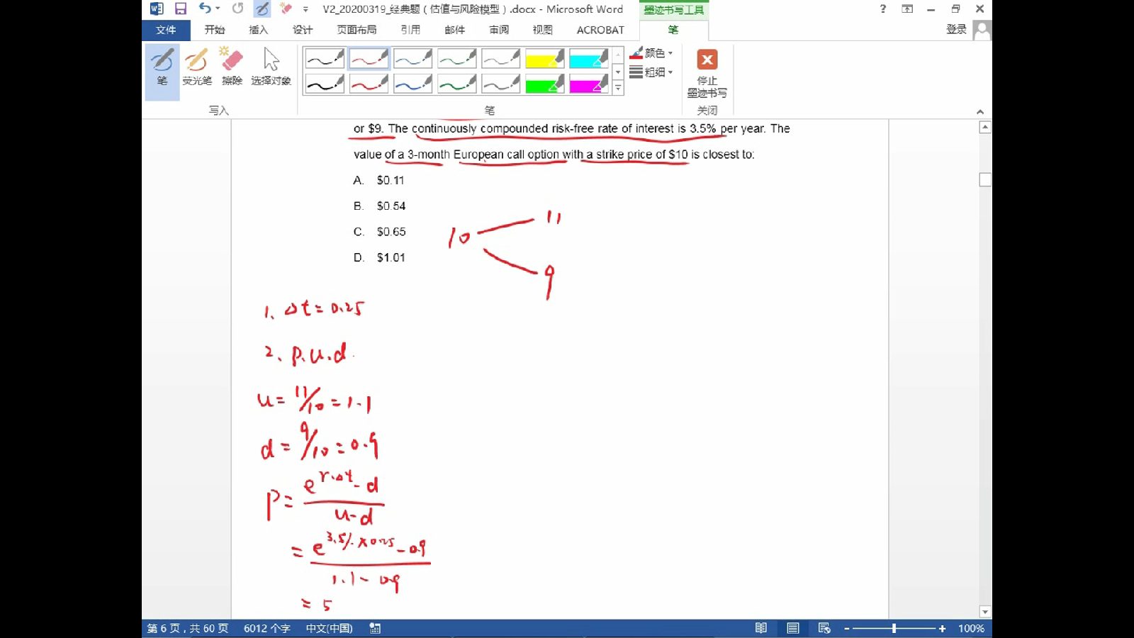The width and height of the screenshot is (1134, 638).
Task: Zoom out with the minus button
Action: tap(846, 628)
